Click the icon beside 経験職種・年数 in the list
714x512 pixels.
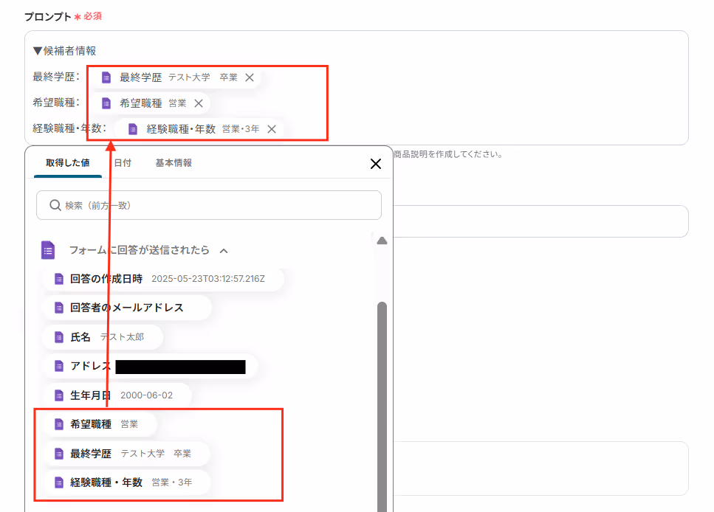tap(59, 482)
